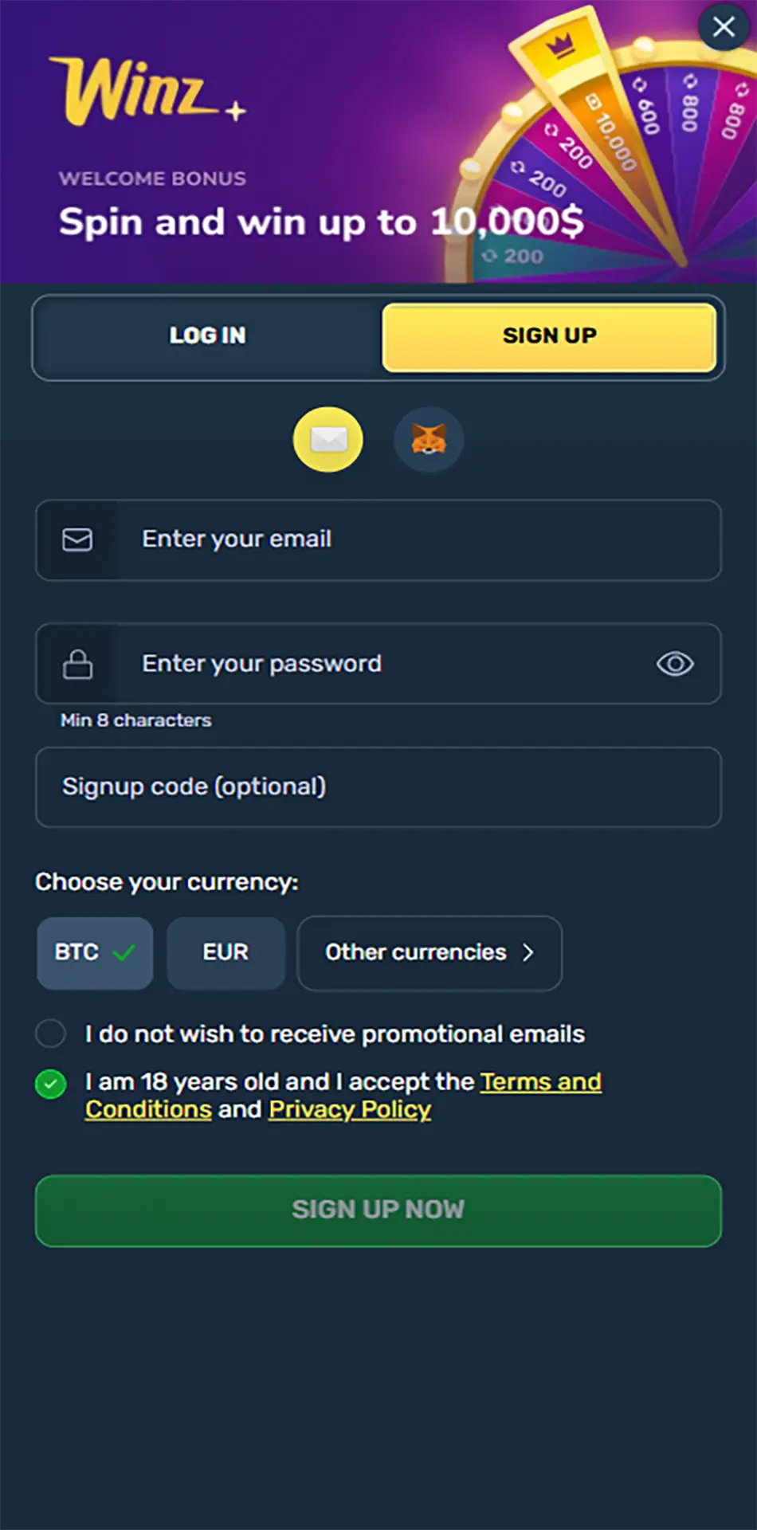Click the padlock icon in password field

[x=77, y=664]
